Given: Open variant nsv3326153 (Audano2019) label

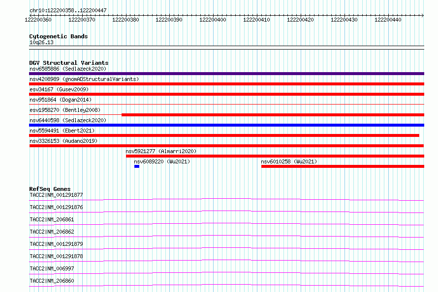Looking at the screenshot, I should [63, 141].
